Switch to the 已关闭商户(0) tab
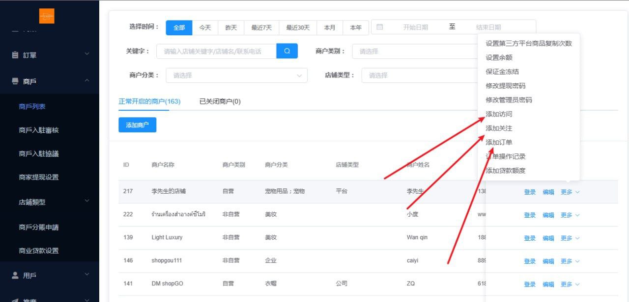Screen dimensions: 629x302 point(220,101)
